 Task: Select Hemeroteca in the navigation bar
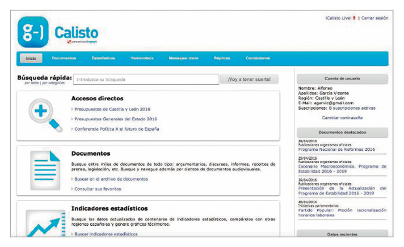pyautogui.click(x=142, y=58)
